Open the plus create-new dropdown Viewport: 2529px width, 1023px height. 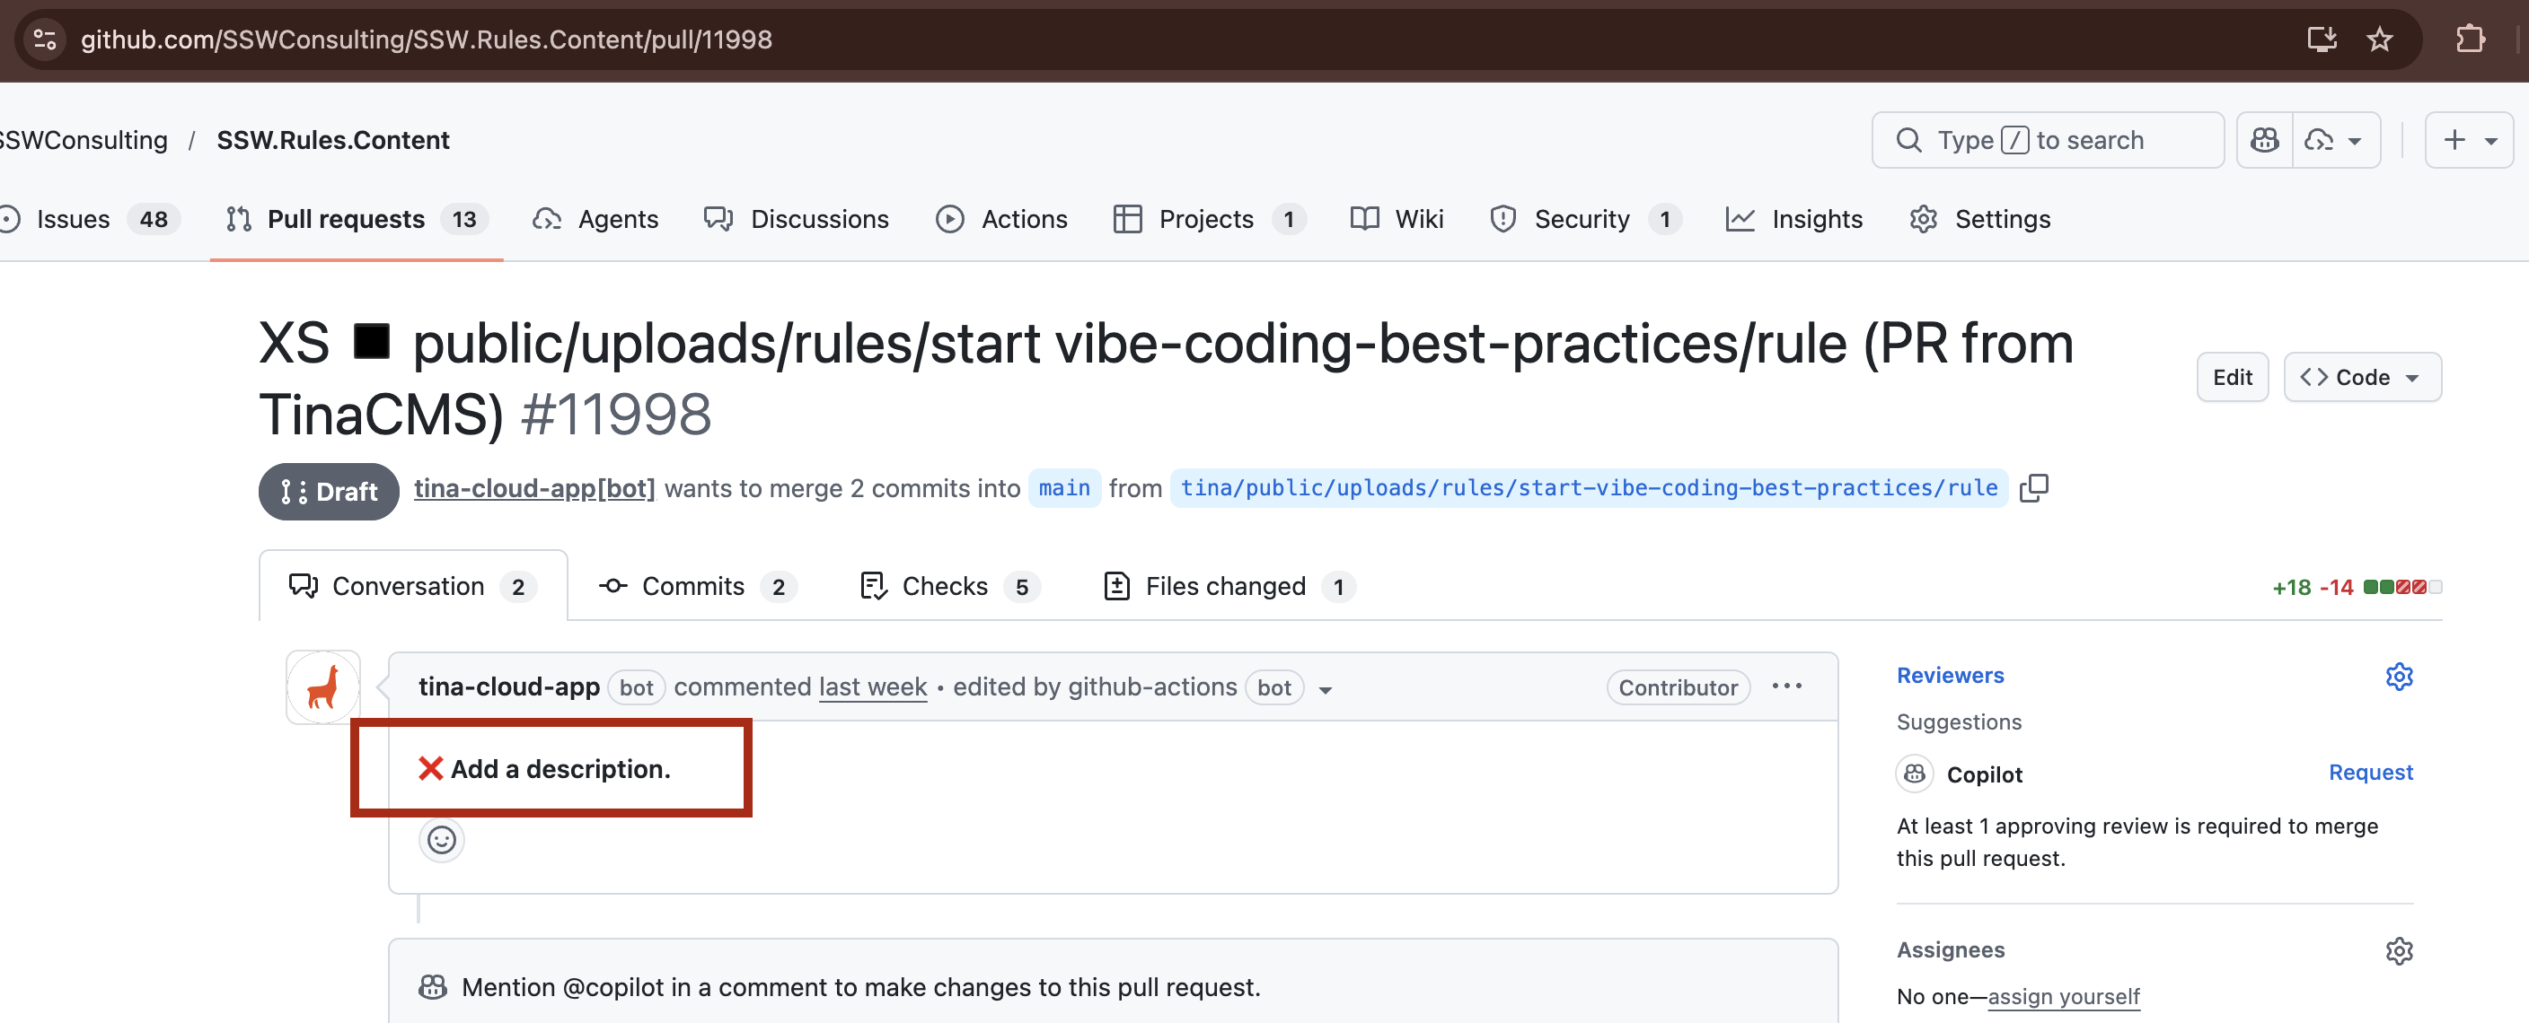(2467, 140)
